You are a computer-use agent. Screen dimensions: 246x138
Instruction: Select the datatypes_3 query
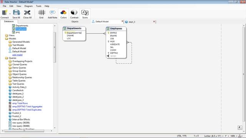pyautogui.click(x=18, y=100)
